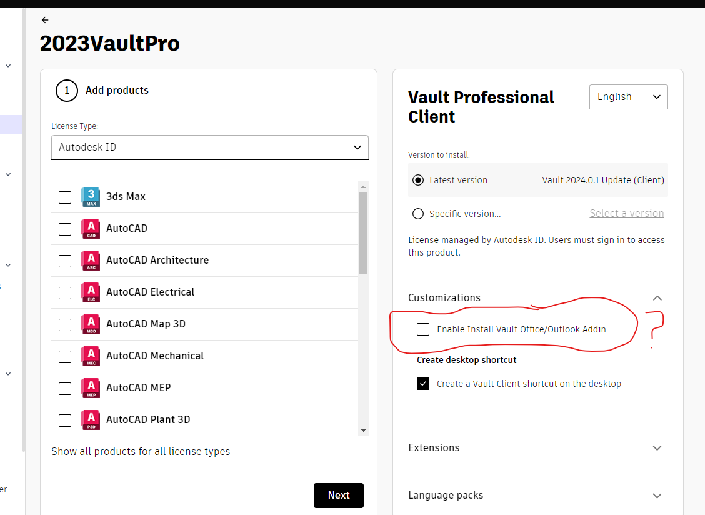Click the AutoCAD Mechanical icon
The image size is (705, 515).
point(90,356)
